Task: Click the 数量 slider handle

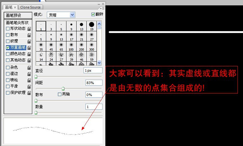Action: pyautogui.click(x=36, y=113)
